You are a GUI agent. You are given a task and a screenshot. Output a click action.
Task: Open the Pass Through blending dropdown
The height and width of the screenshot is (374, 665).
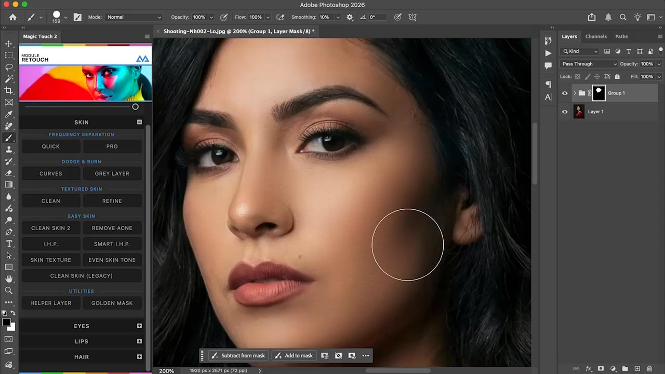[589, 64]
